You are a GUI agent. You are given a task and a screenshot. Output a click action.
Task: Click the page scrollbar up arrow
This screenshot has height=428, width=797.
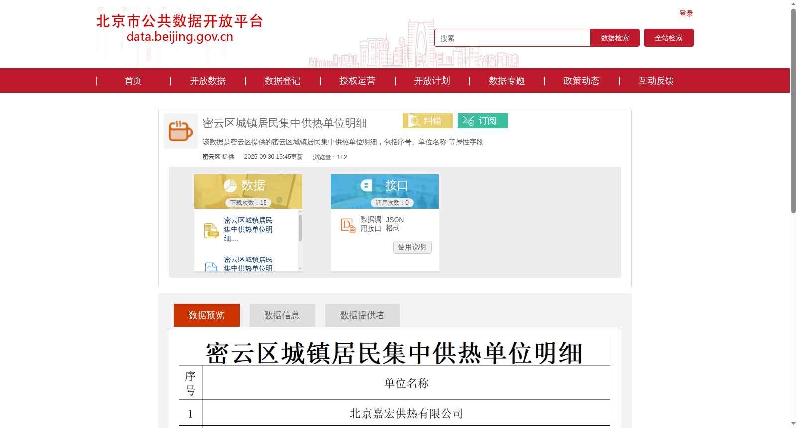793,4
